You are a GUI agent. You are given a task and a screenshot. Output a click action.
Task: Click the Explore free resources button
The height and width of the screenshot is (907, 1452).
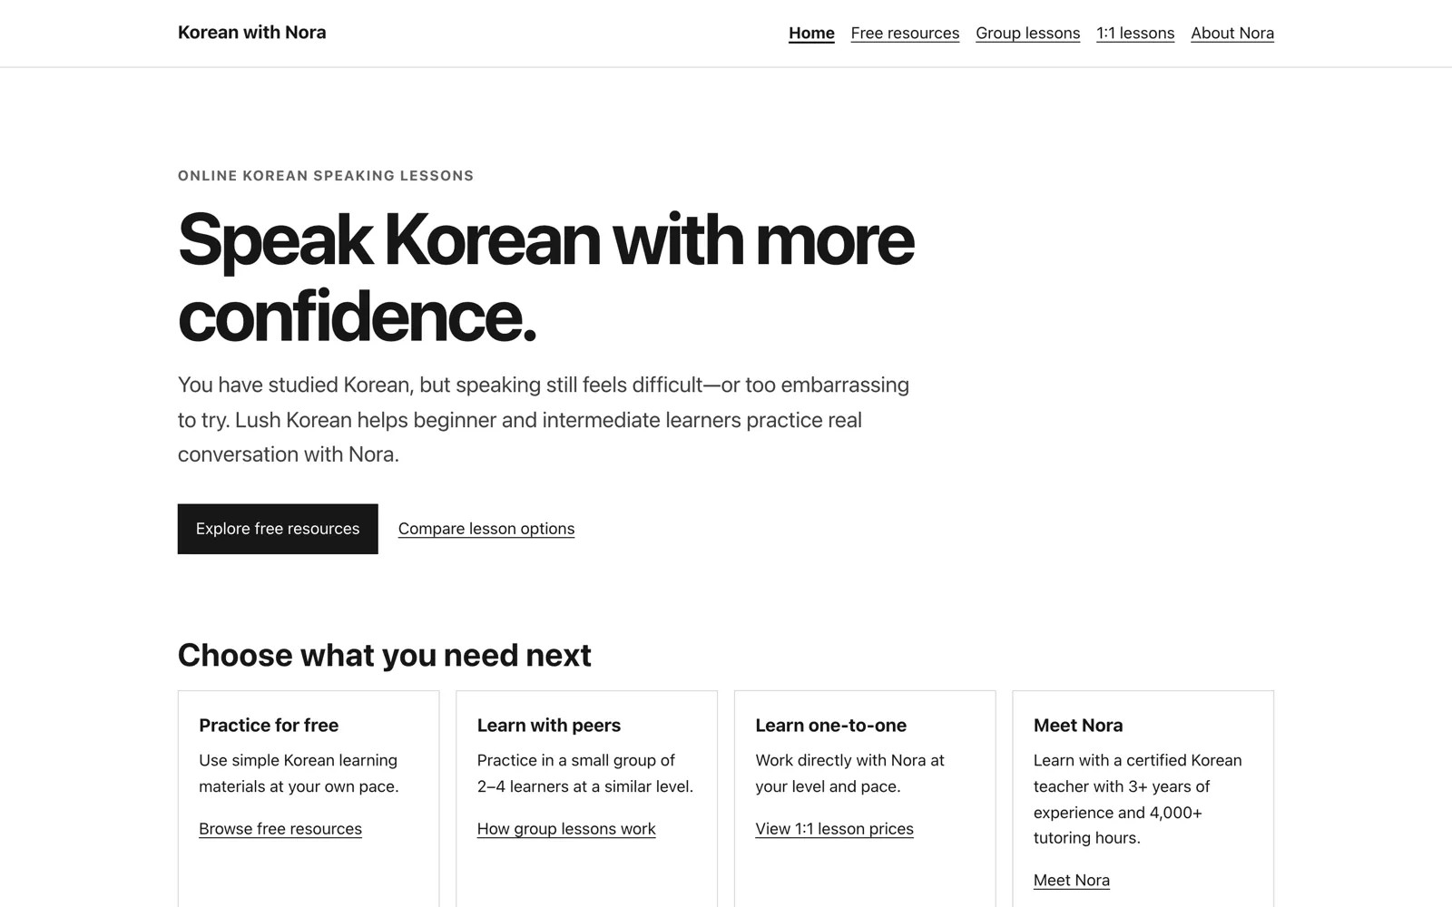tap(278, 529)
